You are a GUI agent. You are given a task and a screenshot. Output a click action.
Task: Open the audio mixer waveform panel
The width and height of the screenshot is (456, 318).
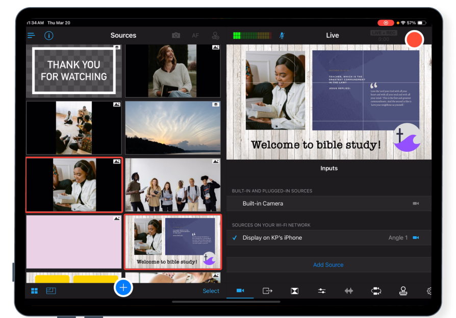click(349, 291)
